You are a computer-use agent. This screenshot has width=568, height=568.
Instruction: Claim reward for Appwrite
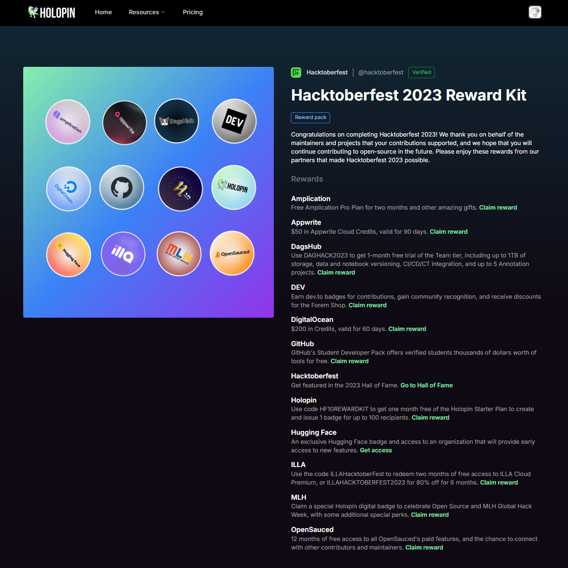pos(449,232)
